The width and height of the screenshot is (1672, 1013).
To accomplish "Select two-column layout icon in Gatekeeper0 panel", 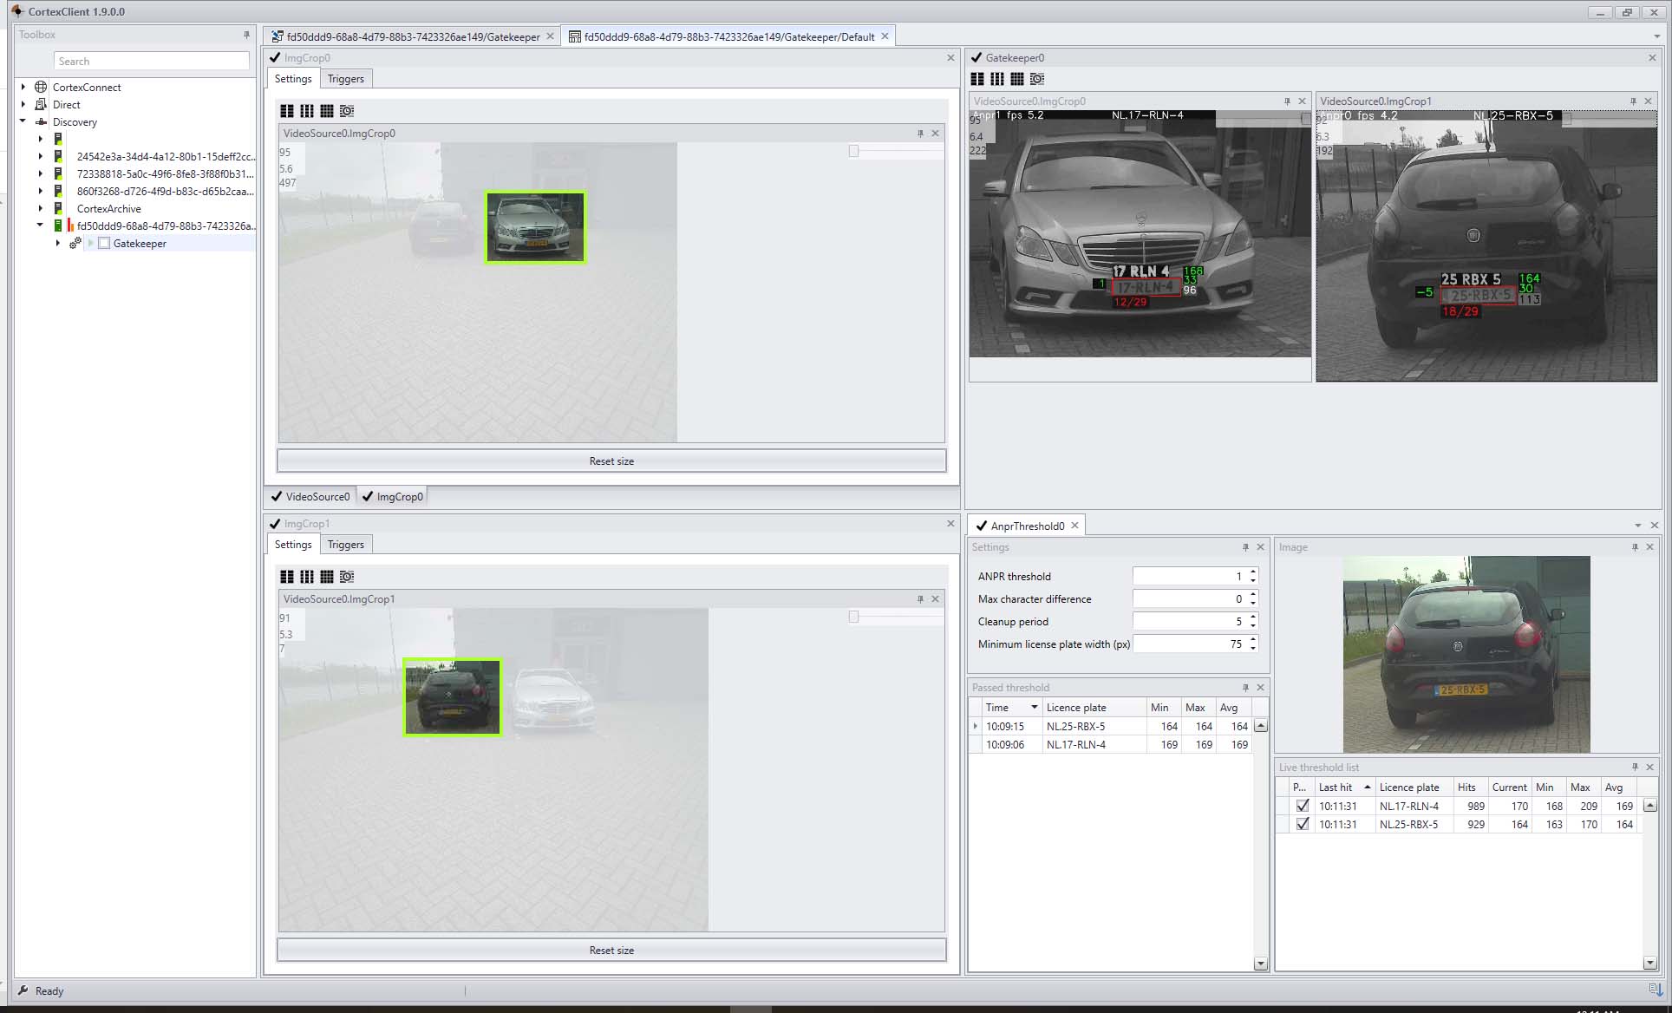I will pyautogui.click(x=977, y=79).
